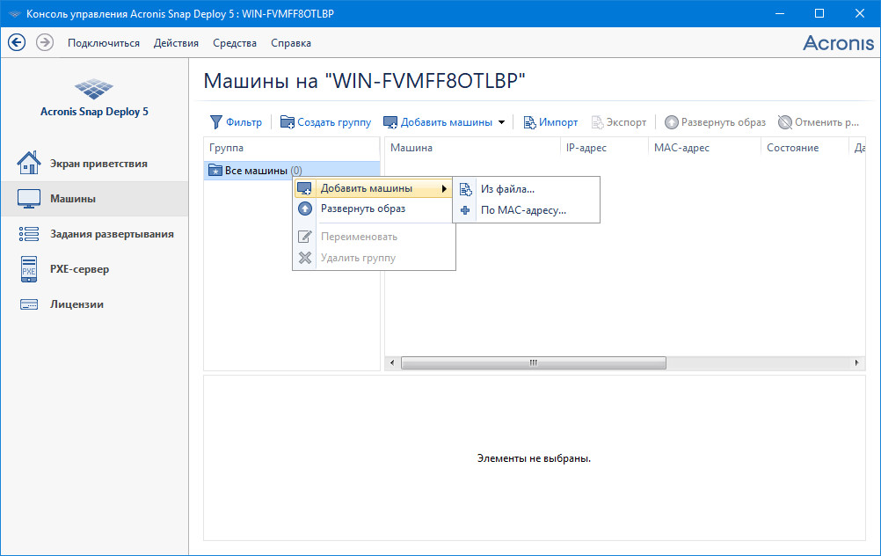The width and height of the screenshot is (881, 556).
Task: Click the back navigation arrow icon
Action: pyautogui.click(x=17, y=42)
